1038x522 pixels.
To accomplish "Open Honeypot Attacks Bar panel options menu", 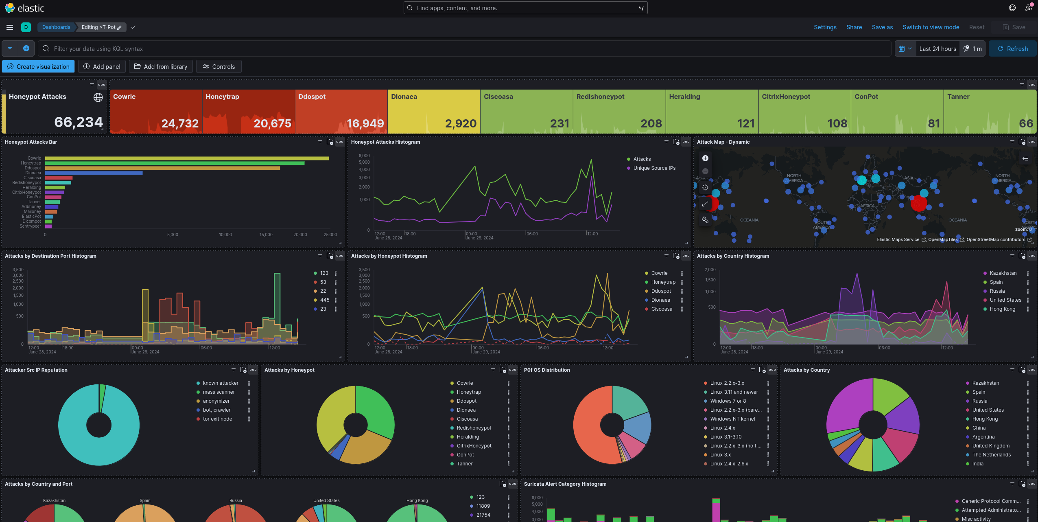I will point(340,142).
